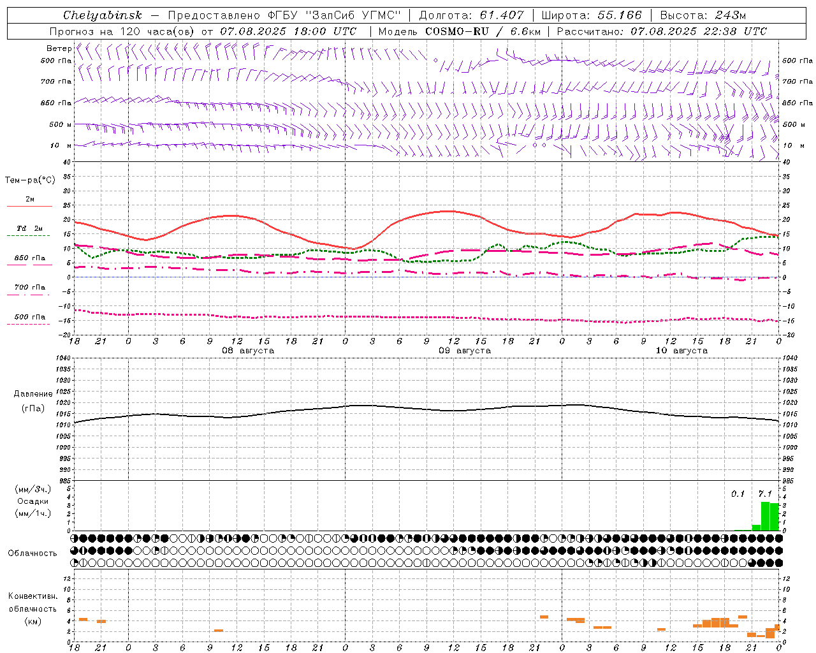Click the Долгота: 61.407 value
Image resolution: width=816 pixels, height=653 pixels.
[x=472, y=15]
